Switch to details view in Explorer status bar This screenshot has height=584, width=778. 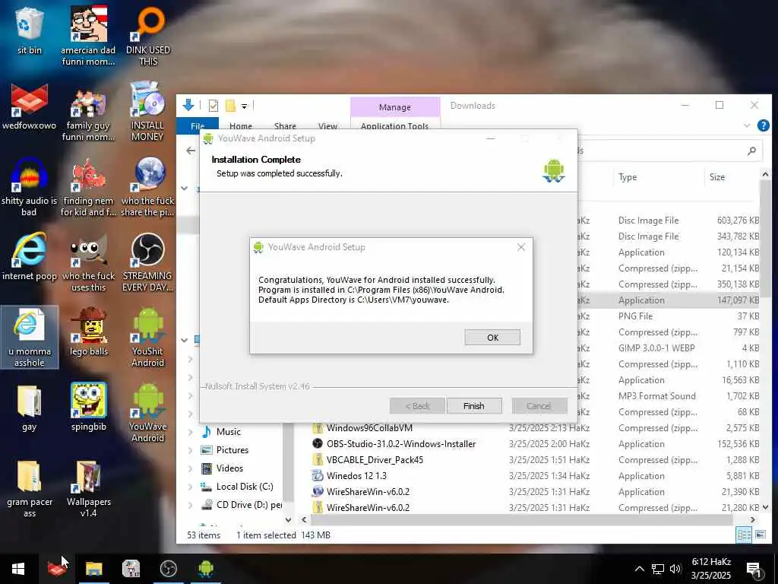744,535
